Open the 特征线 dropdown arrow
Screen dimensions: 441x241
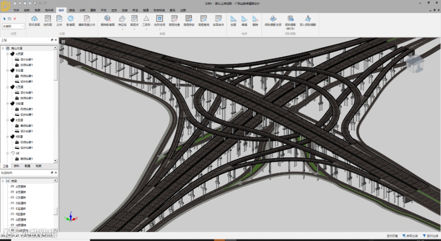pyautogui.click(x=122, y=29)
